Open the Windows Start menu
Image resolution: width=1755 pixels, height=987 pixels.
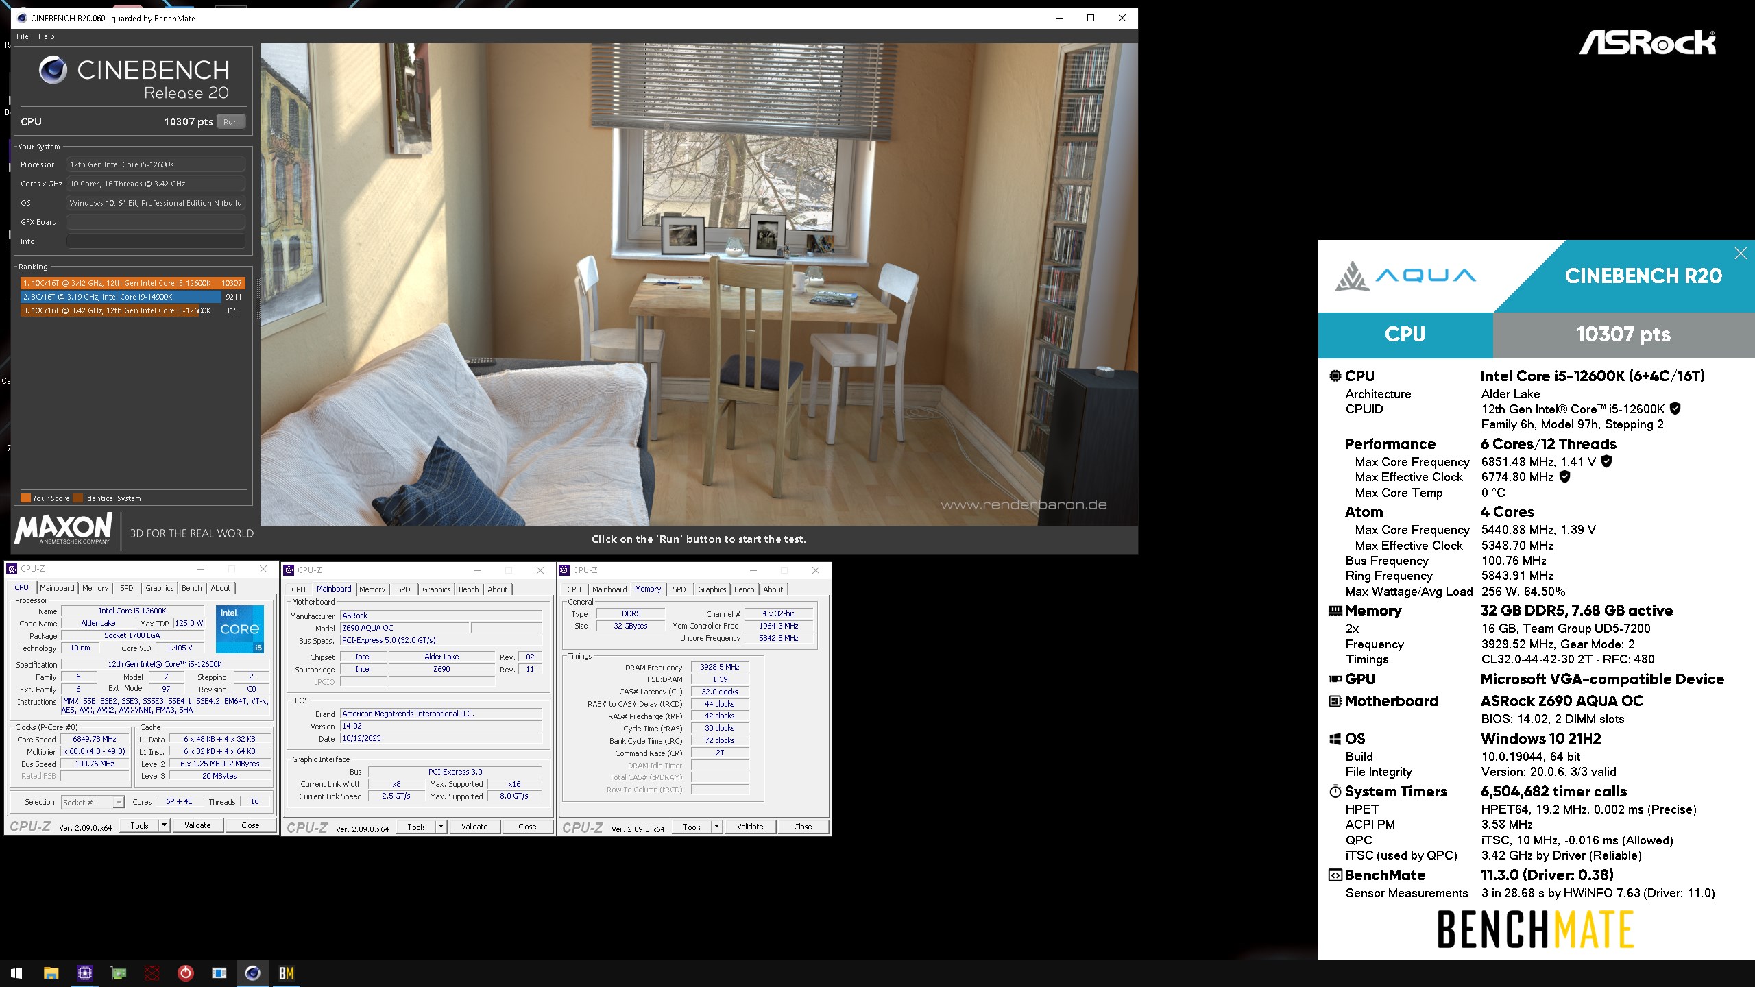coord(16,973)
